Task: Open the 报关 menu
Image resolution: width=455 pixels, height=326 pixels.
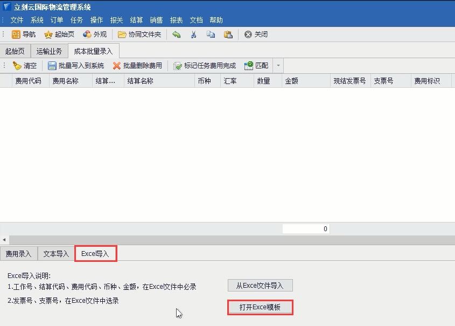Action: point(116,20)
